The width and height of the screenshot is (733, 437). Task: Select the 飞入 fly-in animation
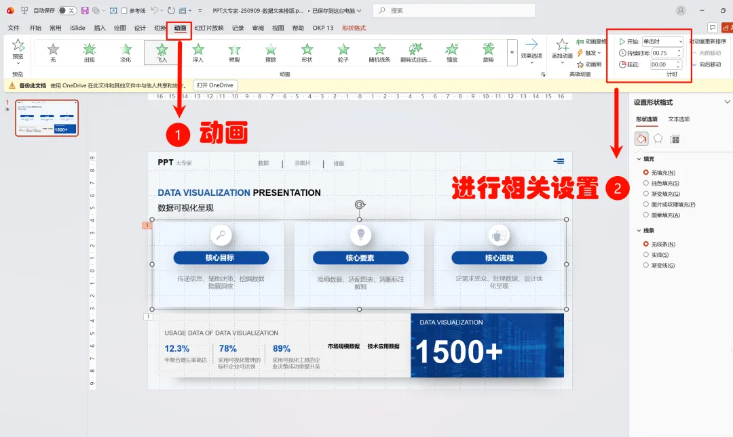click(x=162, y=52)
